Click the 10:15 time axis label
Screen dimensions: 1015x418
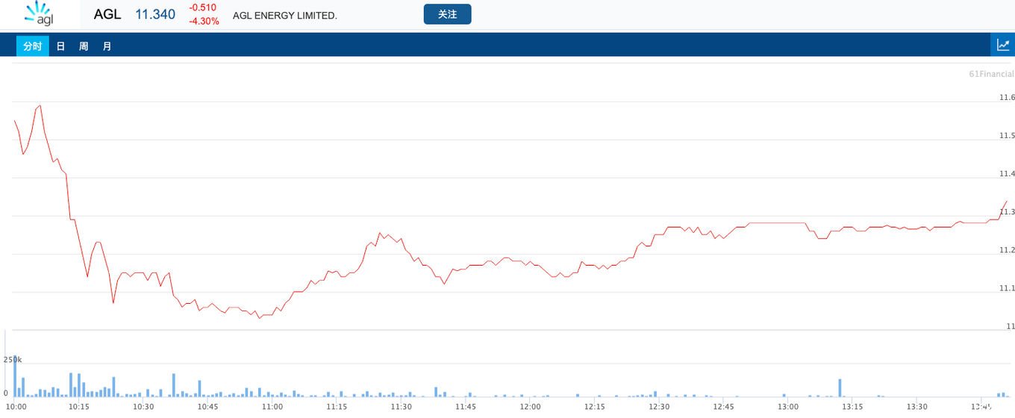(79, 407)
